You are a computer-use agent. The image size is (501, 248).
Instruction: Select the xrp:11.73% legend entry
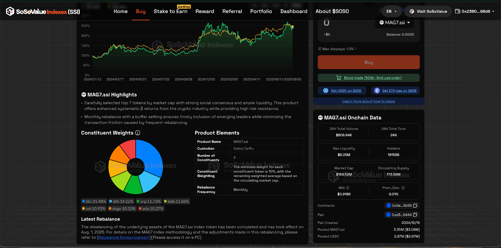(x=149, y=201)
